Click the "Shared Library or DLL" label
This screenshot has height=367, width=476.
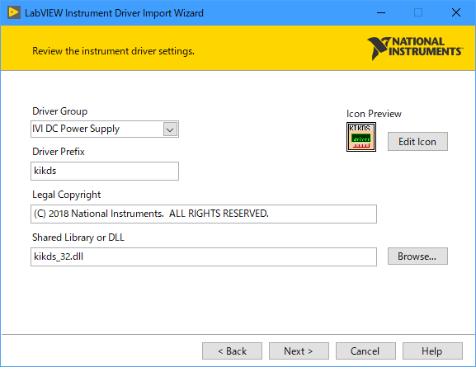[x=78, y=238]
